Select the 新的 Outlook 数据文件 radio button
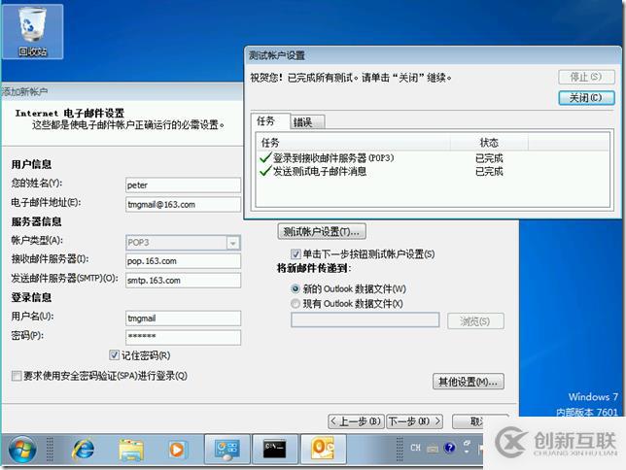626x470 pixels. [296, 288]
